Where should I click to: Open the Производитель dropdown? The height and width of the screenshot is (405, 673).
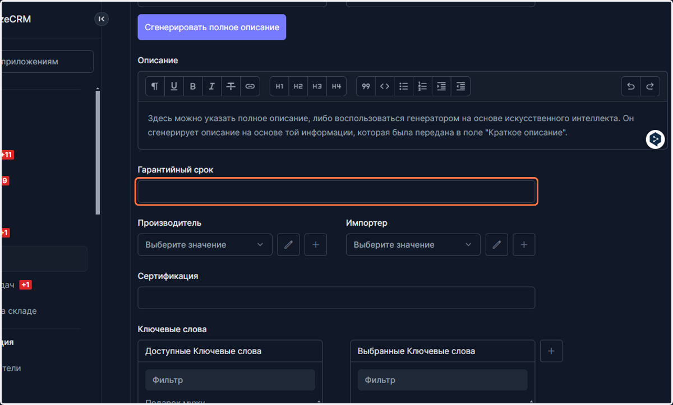[205, 245]
